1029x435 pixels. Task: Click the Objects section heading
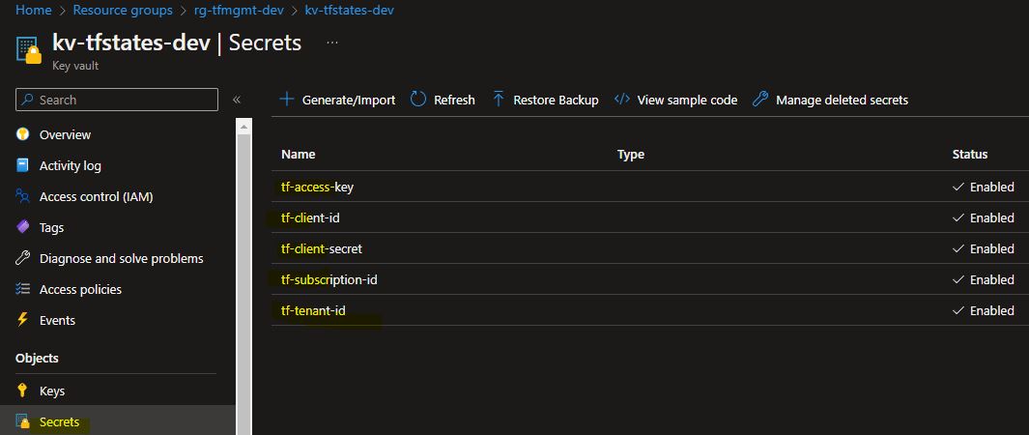(37, 359)
